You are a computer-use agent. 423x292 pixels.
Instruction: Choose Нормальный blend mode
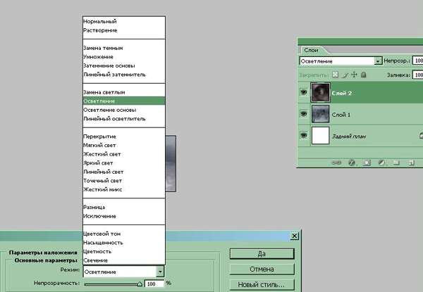tap(124, 21)
